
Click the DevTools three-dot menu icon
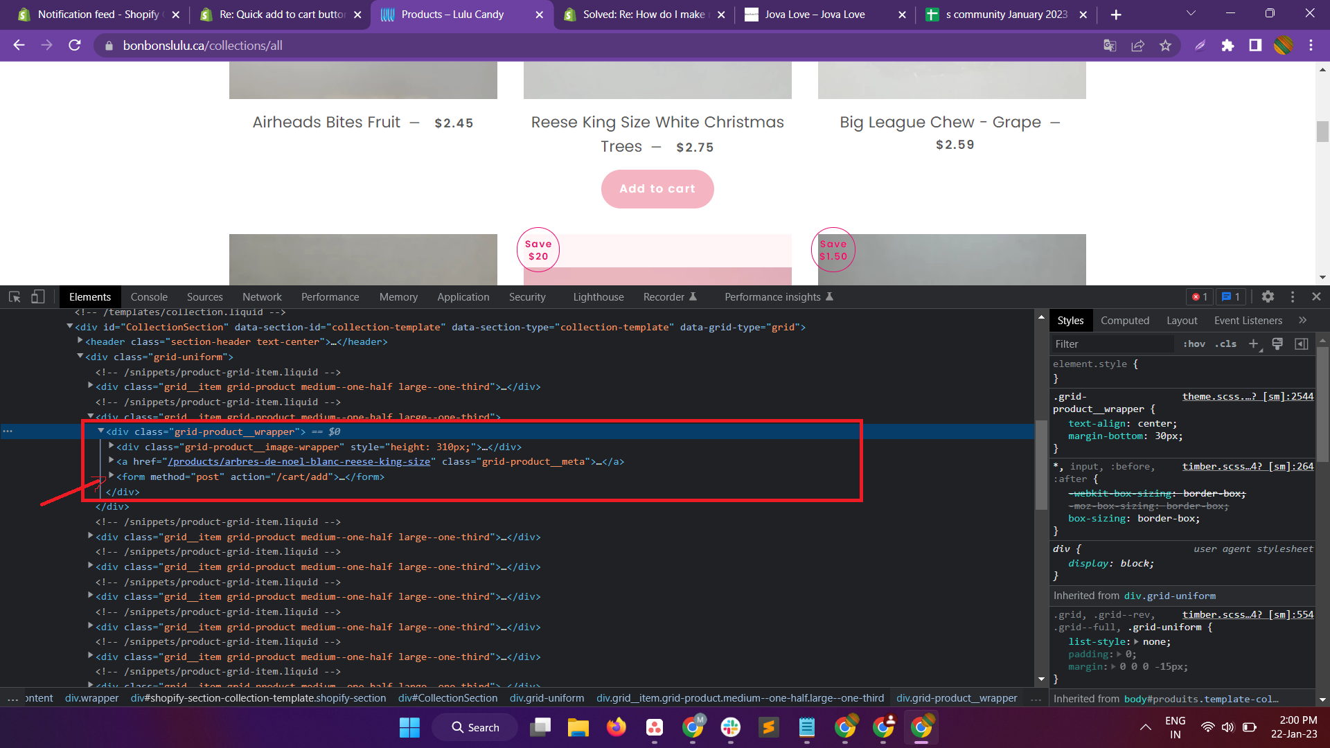coord(1293,296)
